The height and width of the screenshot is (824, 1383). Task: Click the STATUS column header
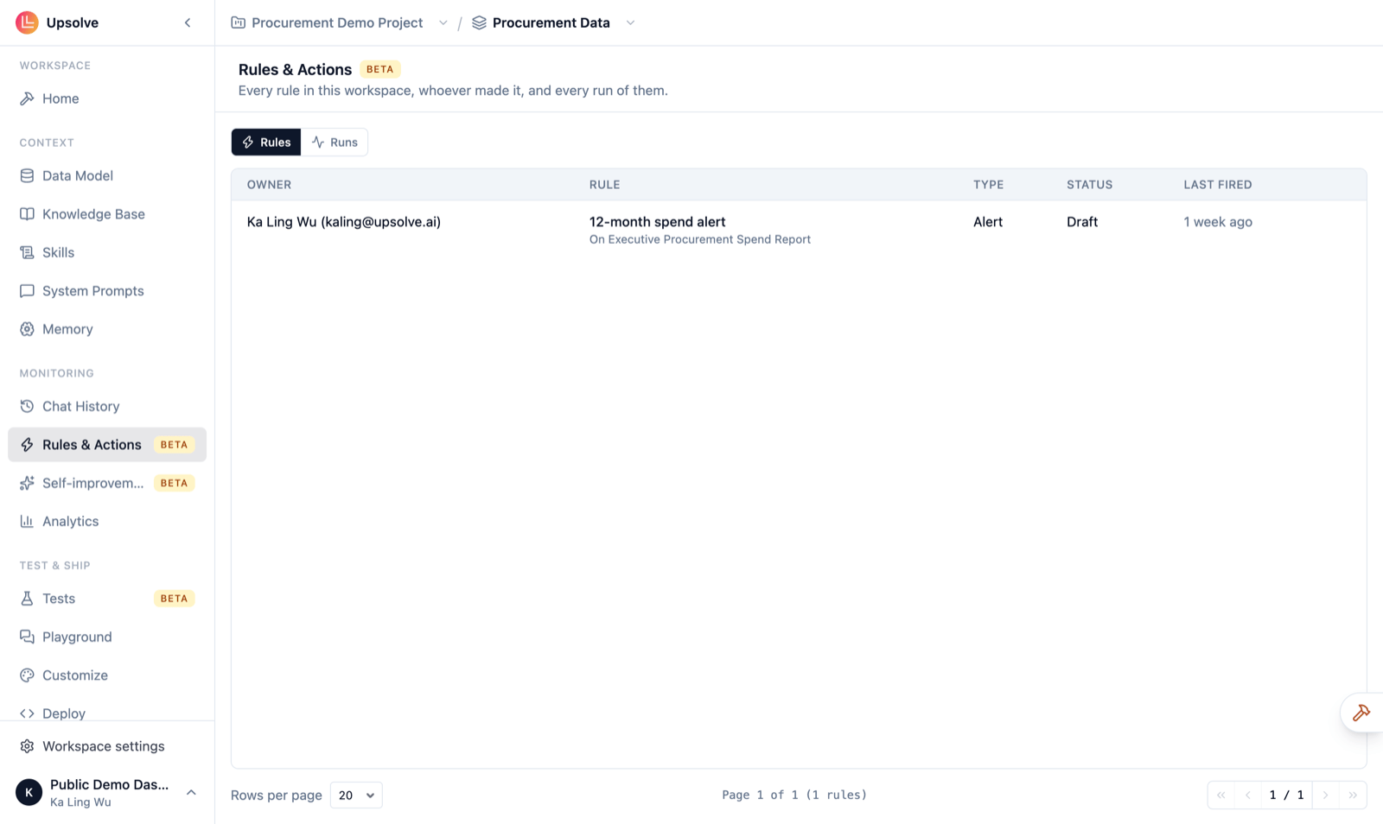point(1089,185)
